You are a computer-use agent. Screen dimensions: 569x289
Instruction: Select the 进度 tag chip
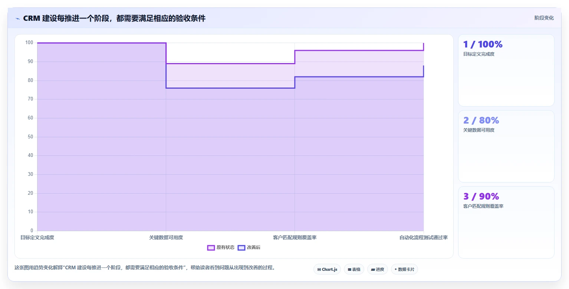(378, 269)
